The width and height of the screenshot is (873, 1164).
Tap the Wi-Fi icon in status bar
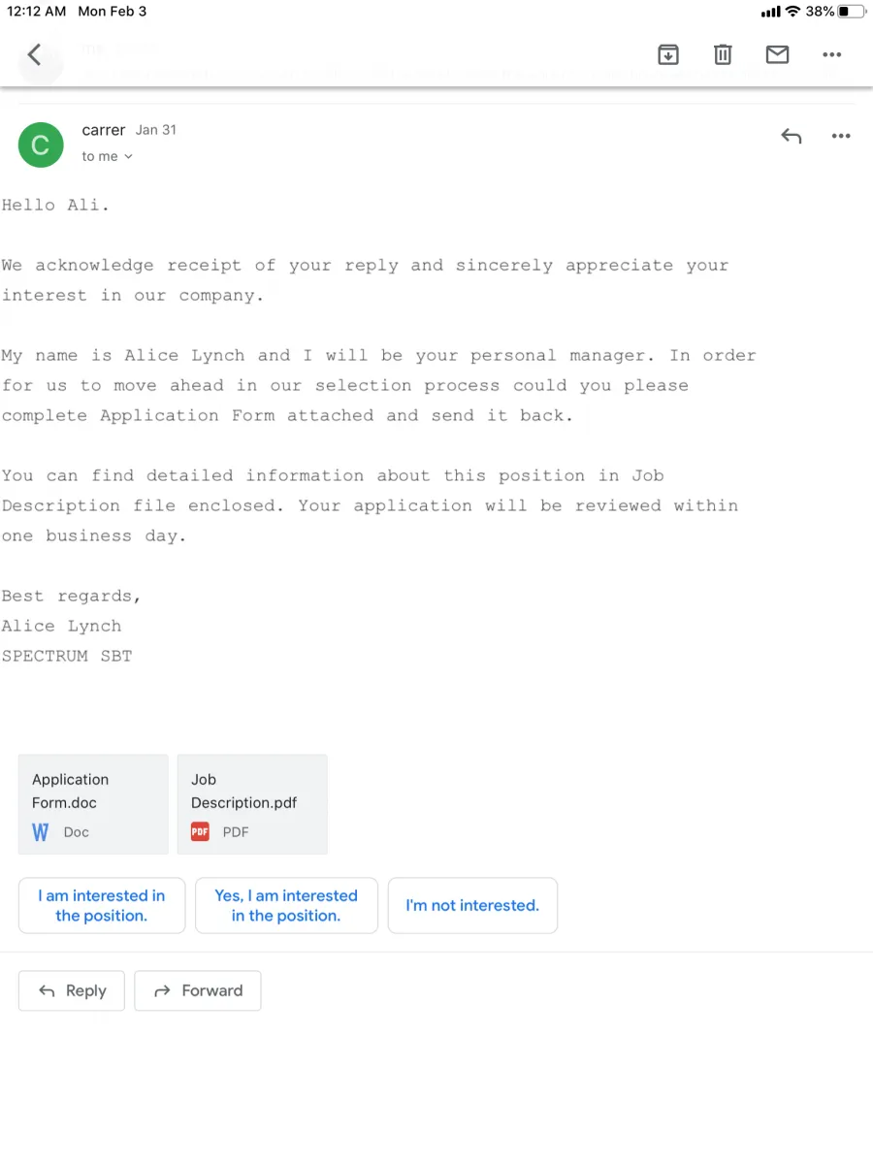pyautogui.click(x=792, y=12)
